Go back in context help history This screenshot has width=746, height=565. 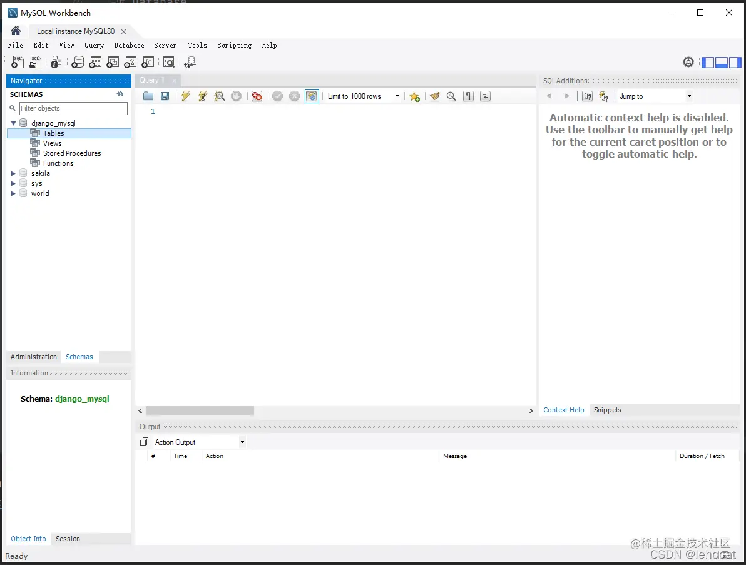click(549, 96)
